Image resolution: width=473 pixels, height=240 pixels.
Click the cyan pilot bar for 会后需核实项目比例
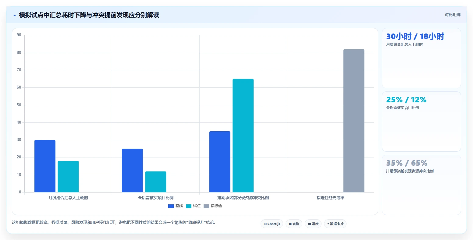[156, 182]
